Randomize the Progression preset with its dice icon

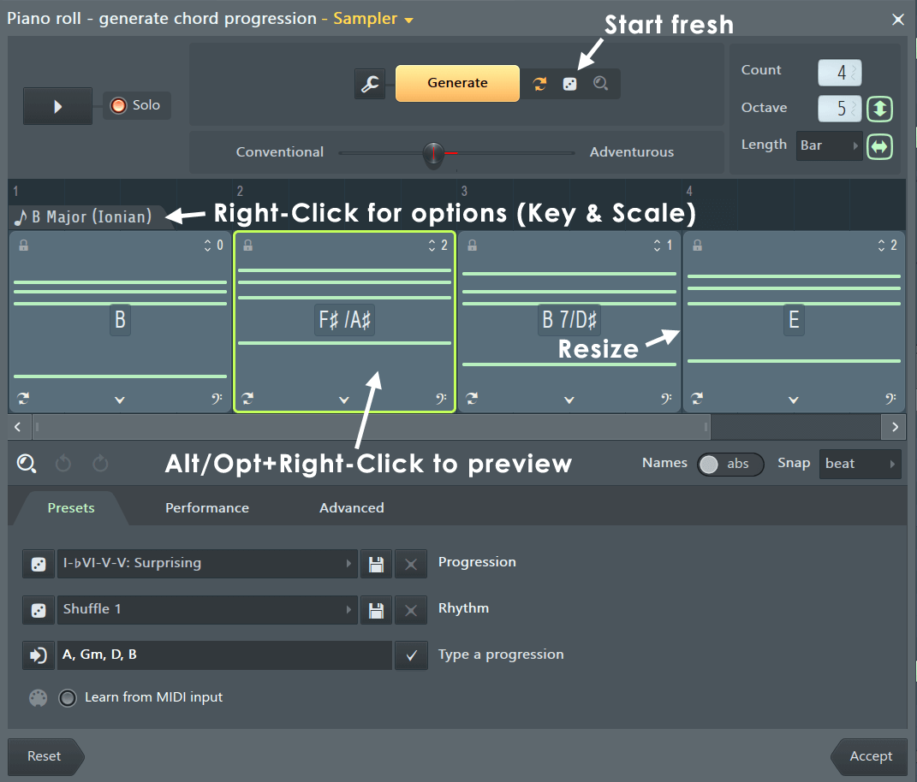tap(38, 564)
